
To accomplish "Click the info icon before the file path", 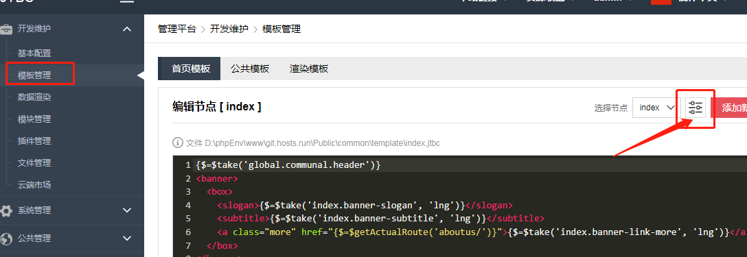I will pyautogui.click(x=177, y=143).
